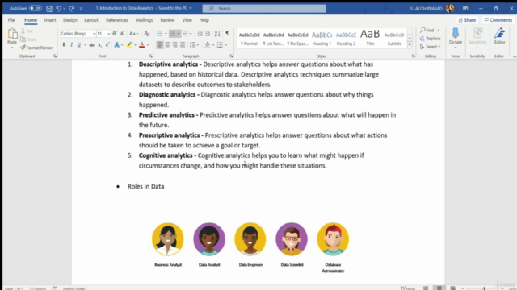
Task: Expand the Styles gallery
Action: click(x=410, y=45)
